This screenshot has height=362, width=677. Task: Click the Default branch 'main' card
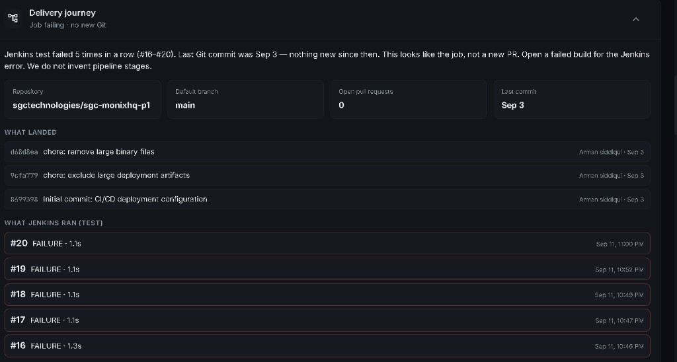point(245,99)
